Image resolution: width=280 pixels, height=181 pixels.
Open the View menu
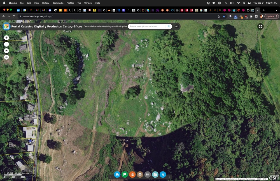[36, 3]
